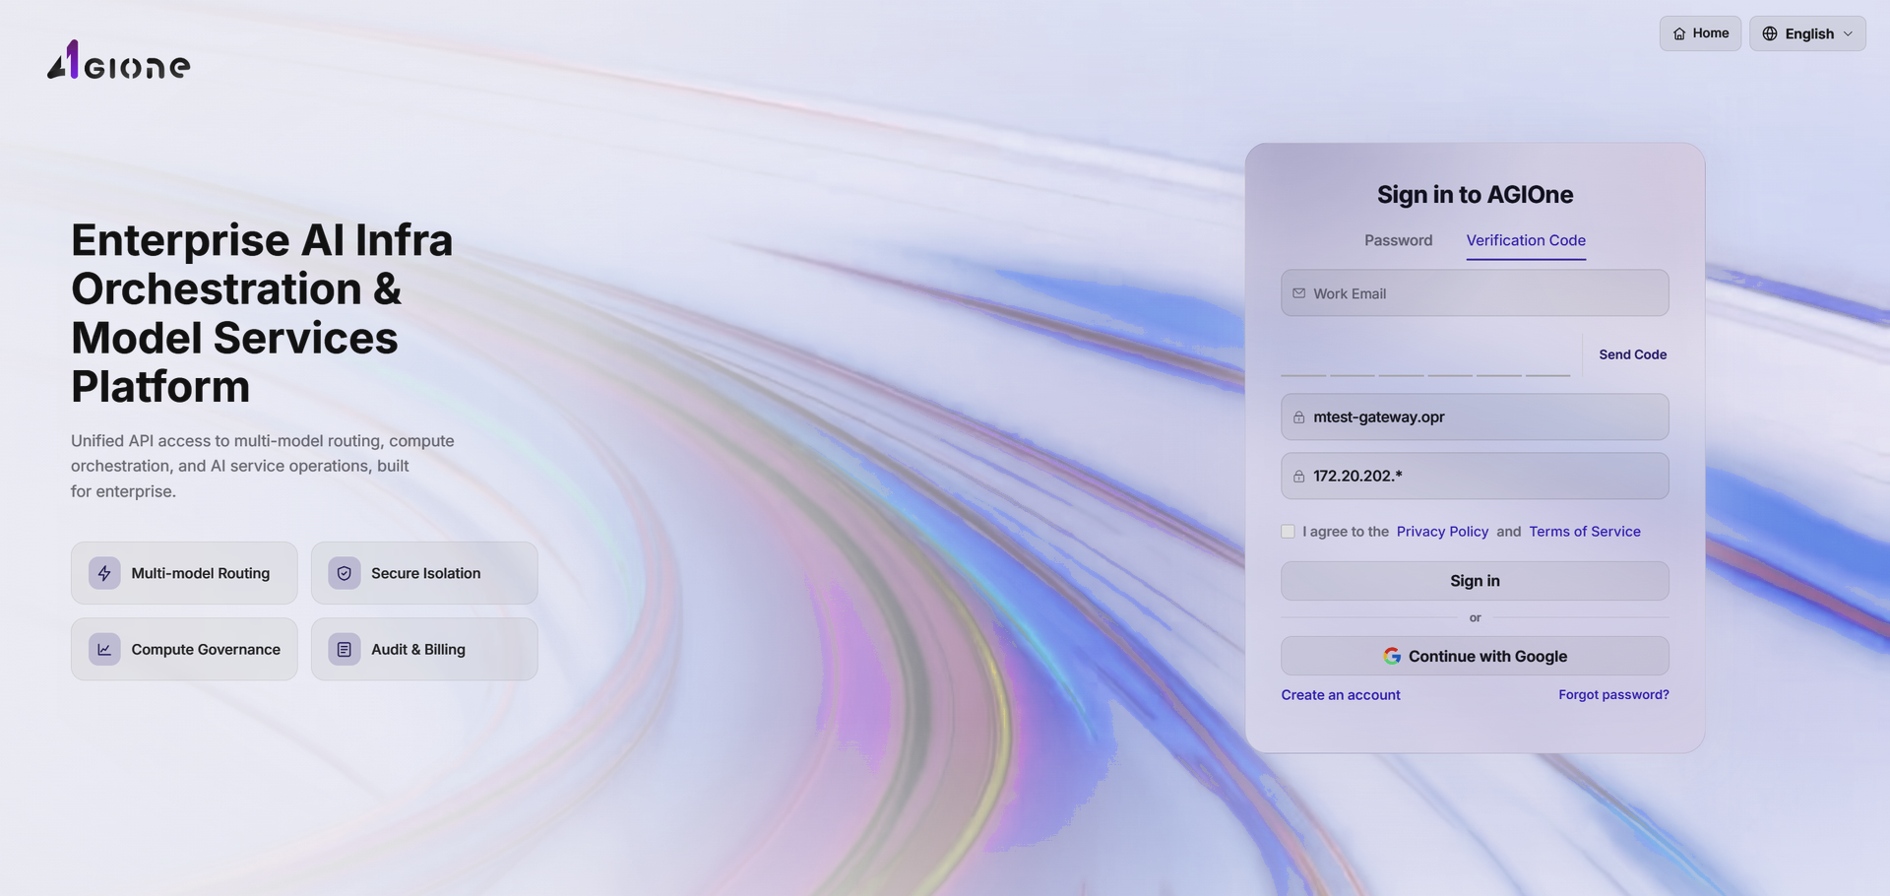Viewport: 1890px width, 896px height.
Task: Click the Secure Isolation feature card
Action: (424, 573)
